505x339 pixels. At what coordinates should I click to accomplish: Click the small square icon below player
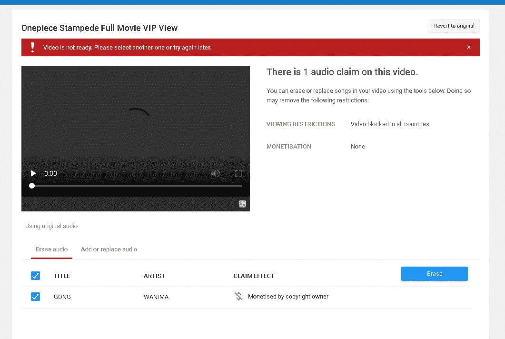click(243, 204)
